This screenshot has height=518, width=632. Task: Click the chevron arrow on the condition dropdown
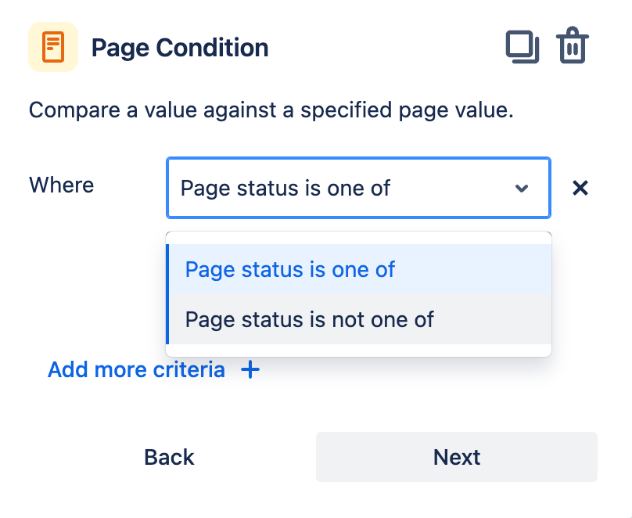[x=522, y=188]
